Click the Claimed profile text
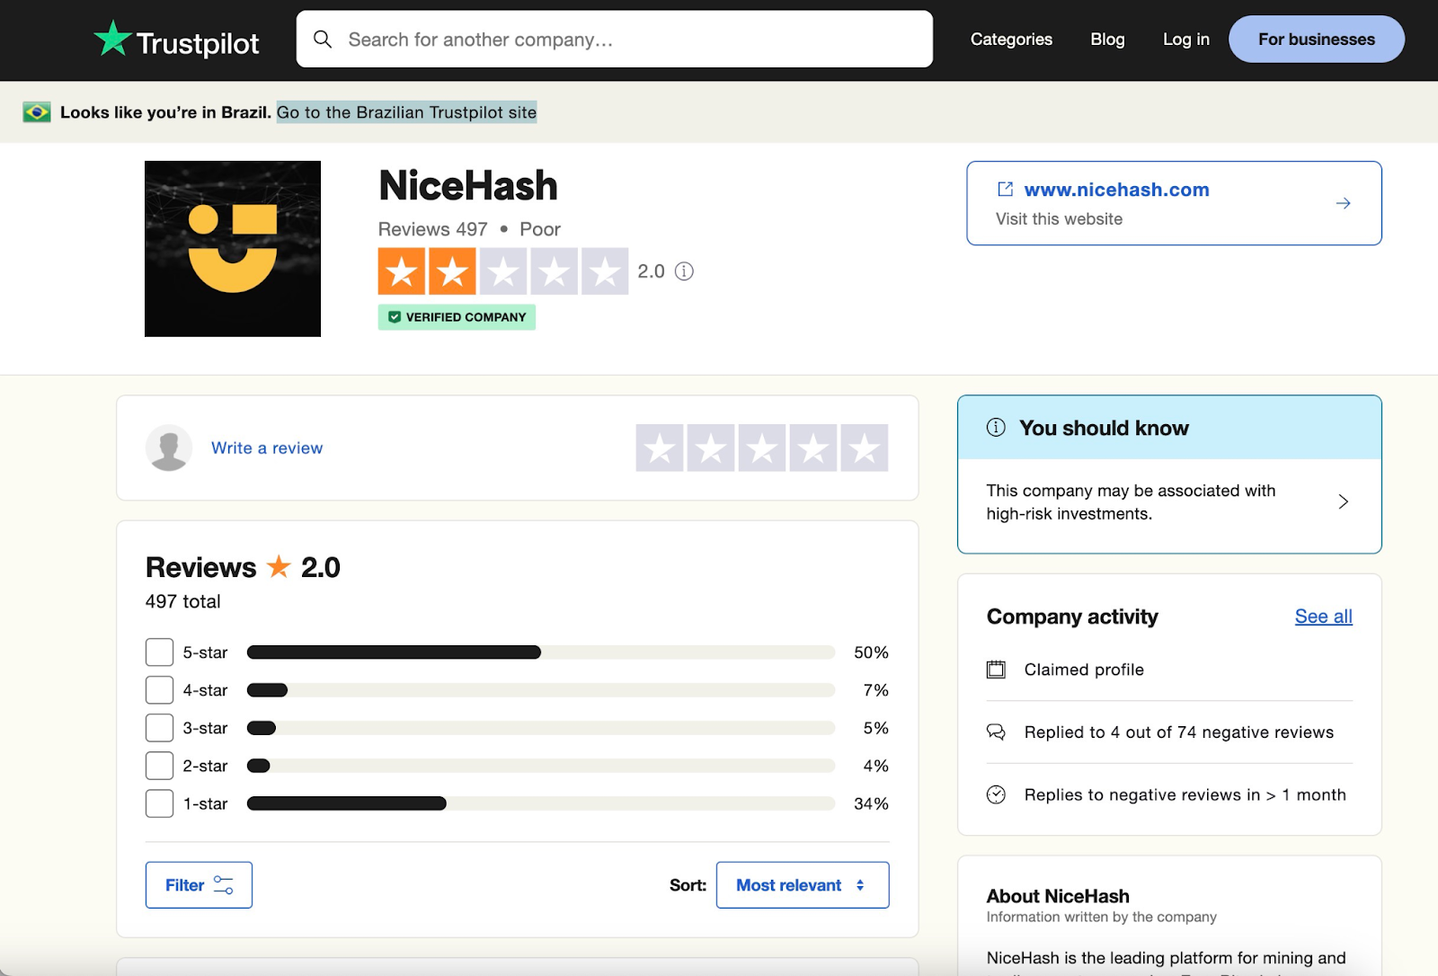This screenshot has height=976, width=1438. [1084, 670]
